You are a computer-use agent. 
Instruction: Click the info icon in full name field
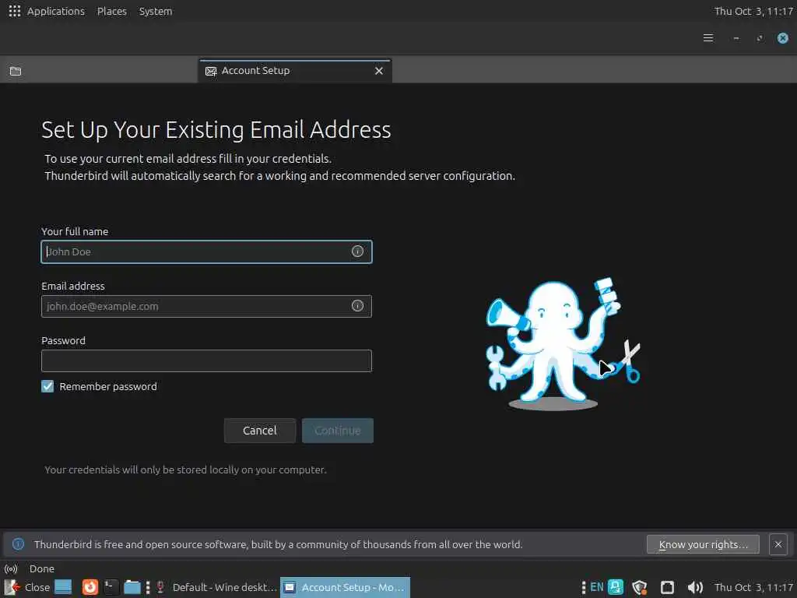pyautogui.click(x=357, y=252)
